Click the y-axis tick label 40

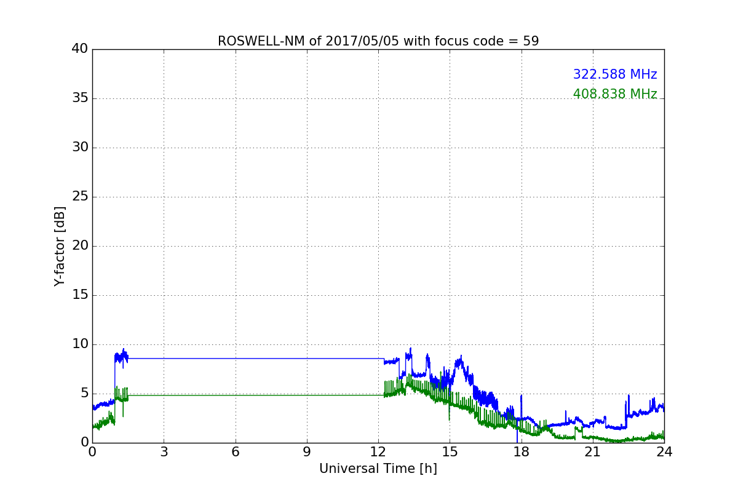[80, 49]
